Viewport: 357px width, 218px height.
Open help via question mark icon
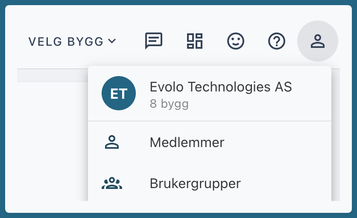277,41
